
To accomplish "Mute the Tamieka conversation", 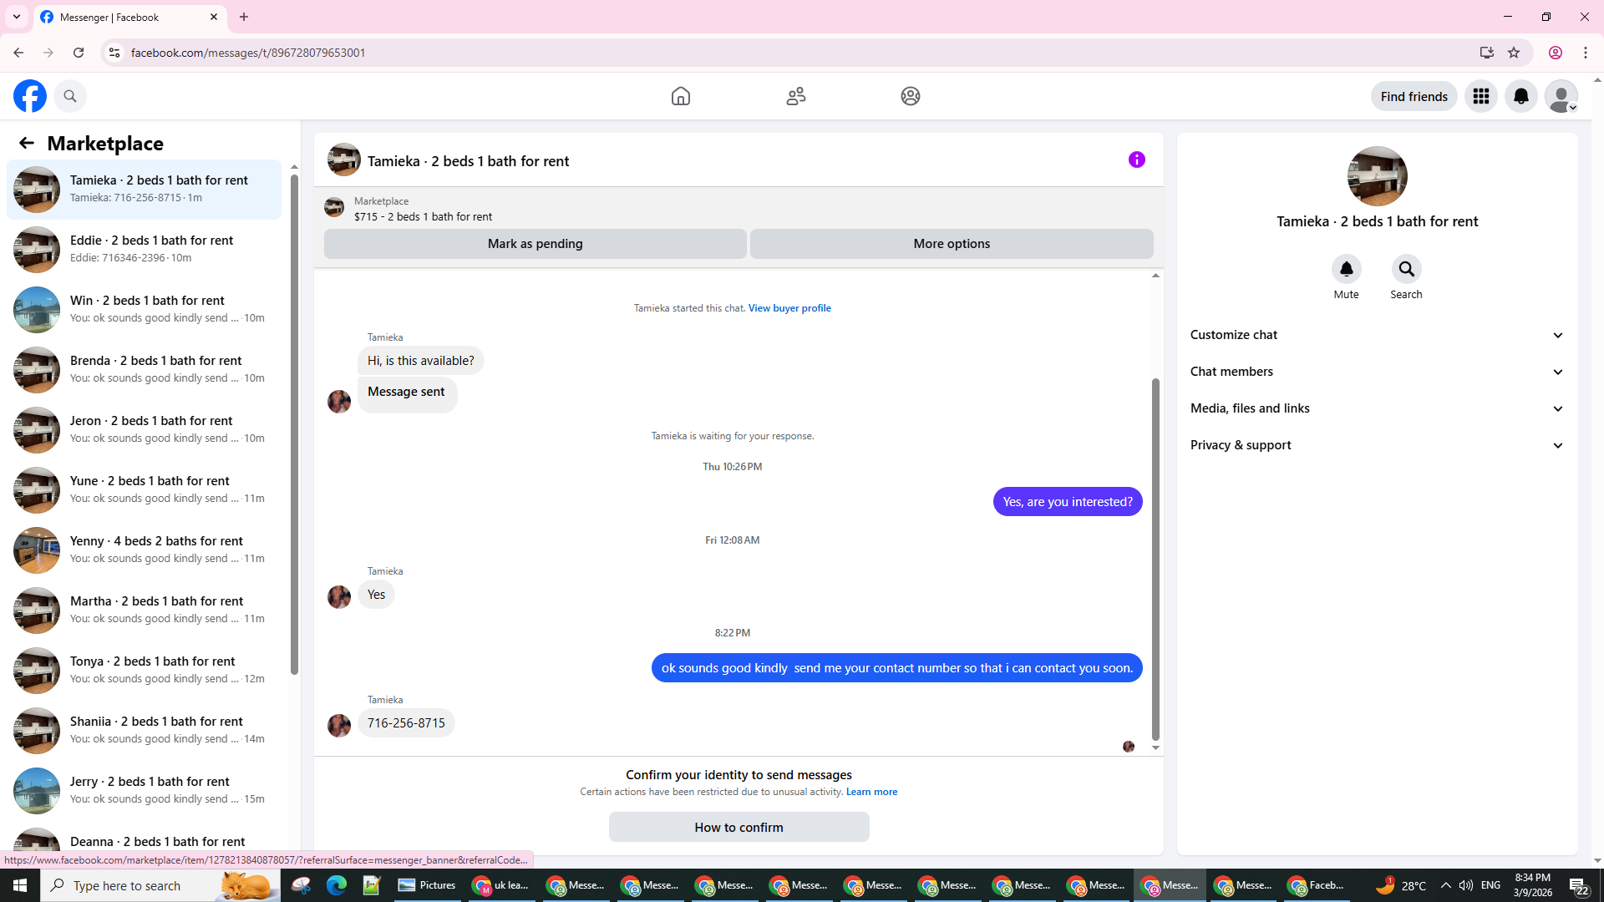I will pos(1346,269).
